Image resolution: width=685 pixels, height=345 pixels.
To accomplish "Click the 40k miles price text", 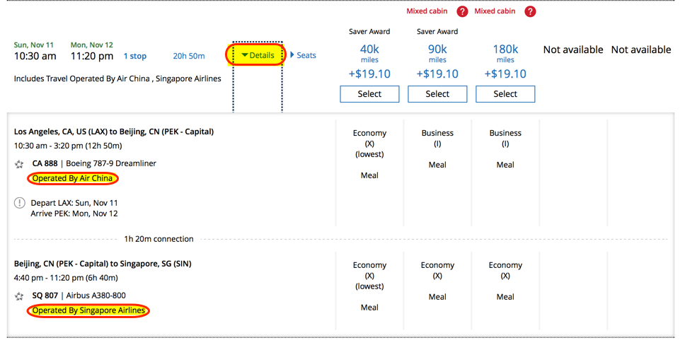I will click(369, 53).
